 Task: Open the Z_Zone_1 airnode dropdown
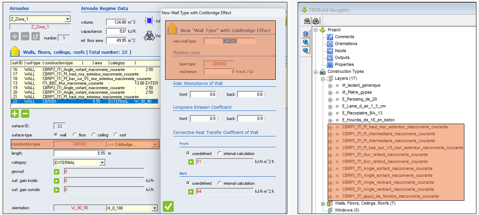(67, 19)
